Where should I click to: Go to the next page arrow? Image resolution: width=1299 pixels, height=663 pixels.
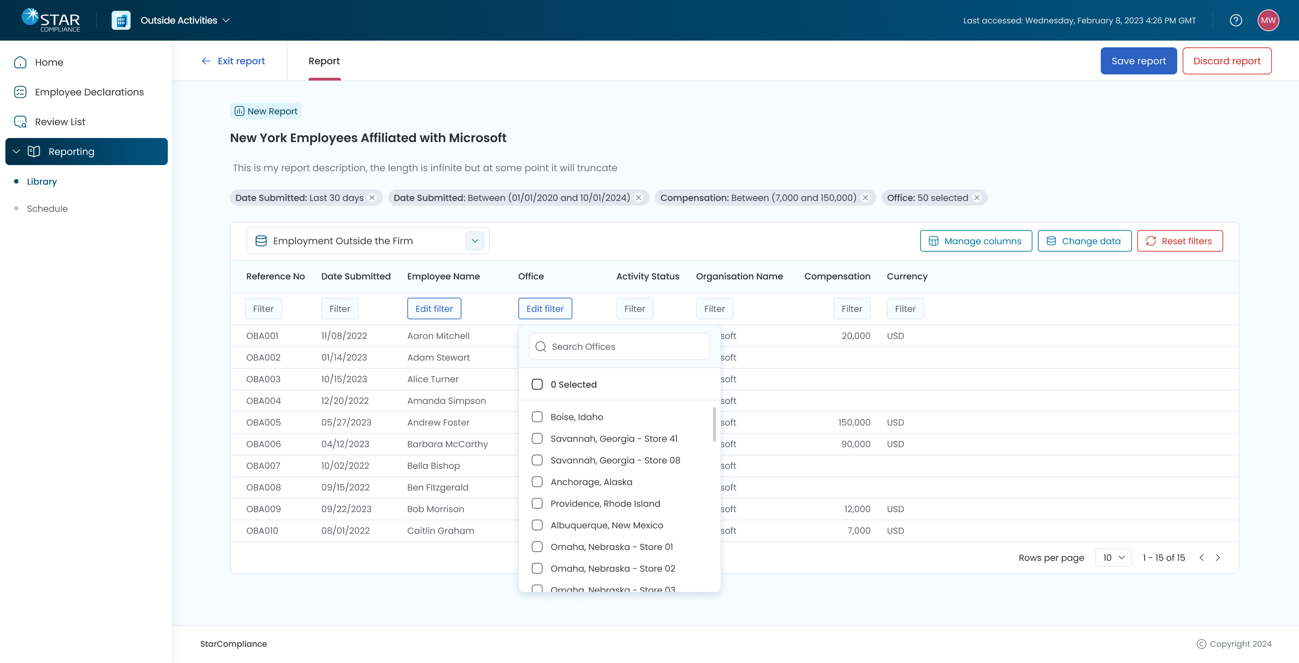click(x=1218, y=557)
